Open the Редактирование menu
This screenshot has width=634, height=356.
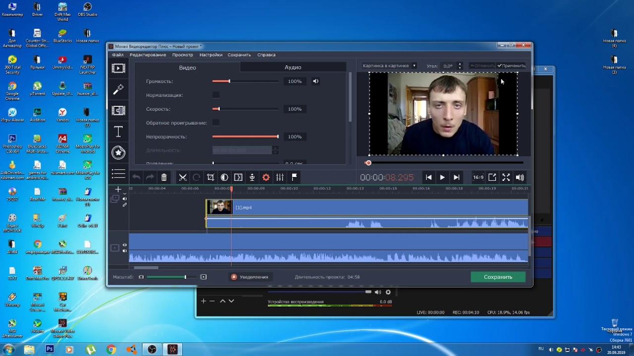[x=148, y=55]
